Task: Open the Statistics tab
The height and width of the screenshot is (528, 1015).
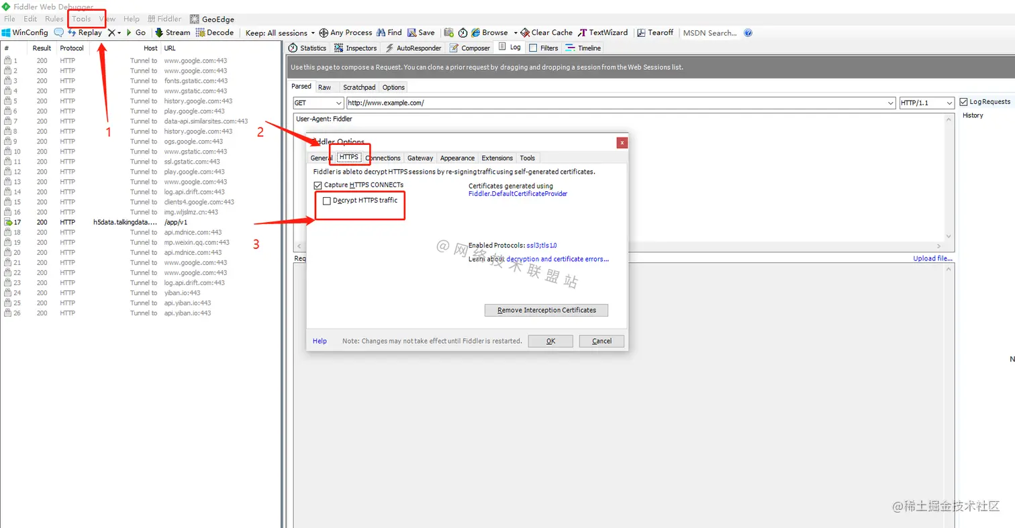Action: 307,48
